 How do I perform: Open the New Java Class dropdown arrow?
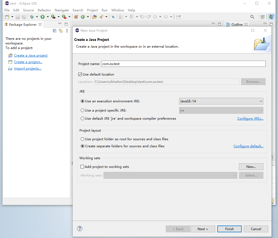[88, 17]
